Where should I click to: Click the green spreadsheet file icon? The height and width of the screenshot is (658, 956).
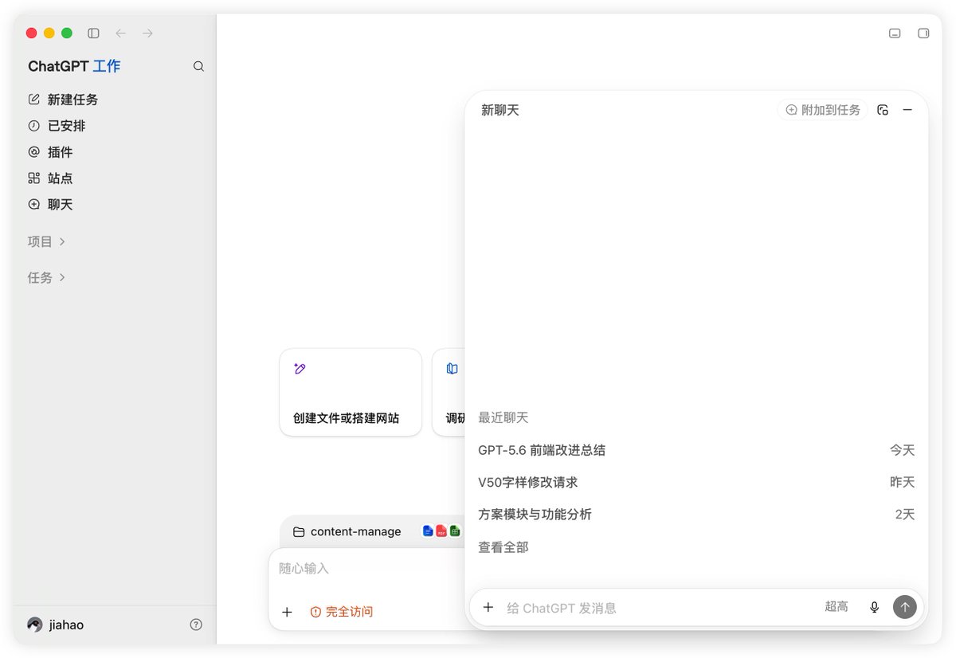tap(455, 531)
